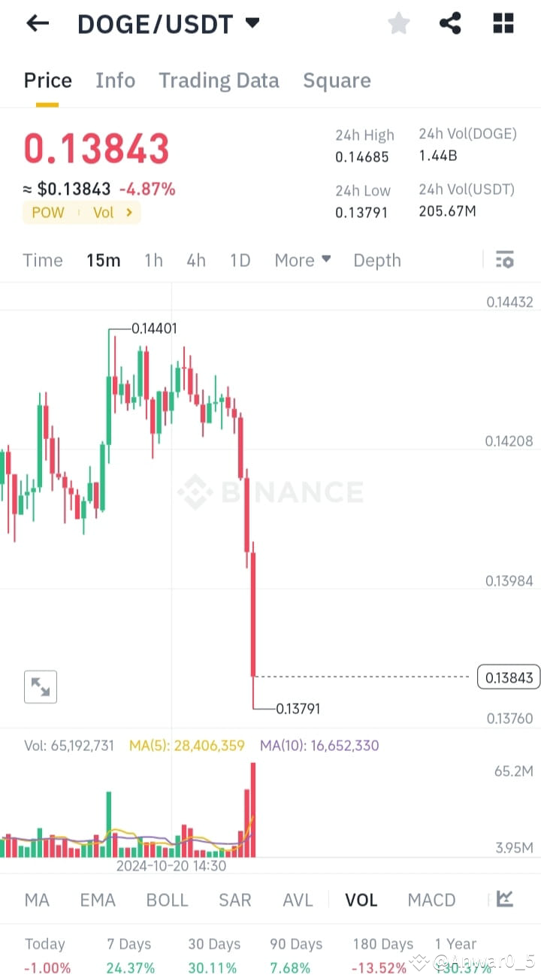Tap the current price marker 0.13843
This screenshot has height=978, width=541.
pyautogui.click(x=508, y=677)
